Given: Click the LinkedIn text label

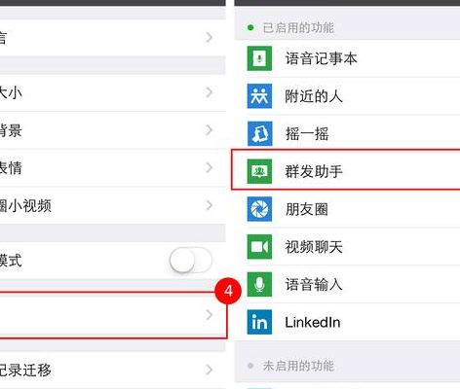Looking at the screenshot, I should tap(313, 322).
